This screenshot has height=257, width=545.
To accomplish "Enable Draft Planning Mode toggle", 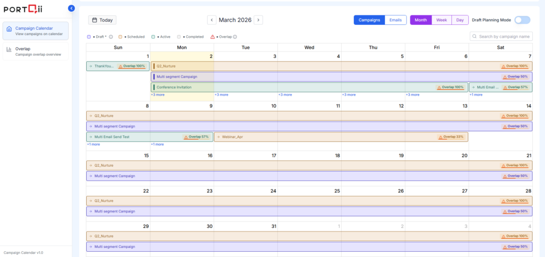I will point(522,20).
